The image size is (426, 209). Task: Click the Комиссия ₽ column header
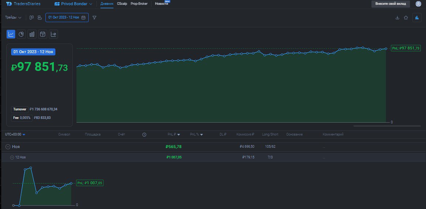(245, 134)
